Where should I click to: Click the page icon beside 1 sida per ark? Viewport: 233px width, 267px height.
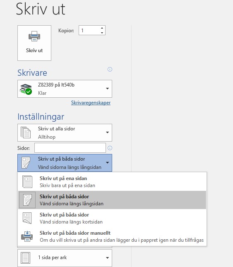tap(25, 258)
